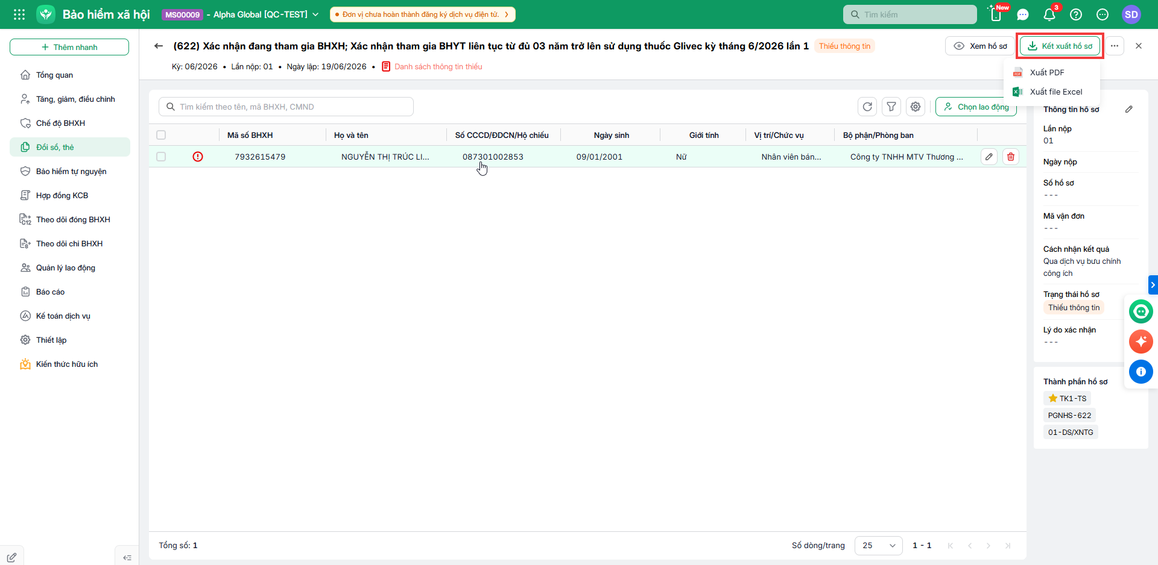Go back with the left arrow icon
This screenshot has width=1158, height=565.
[x=159, y=46]
